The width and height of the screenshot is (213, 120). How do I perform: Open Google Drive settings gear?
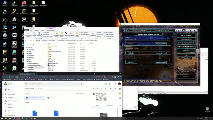pos(109,84)
